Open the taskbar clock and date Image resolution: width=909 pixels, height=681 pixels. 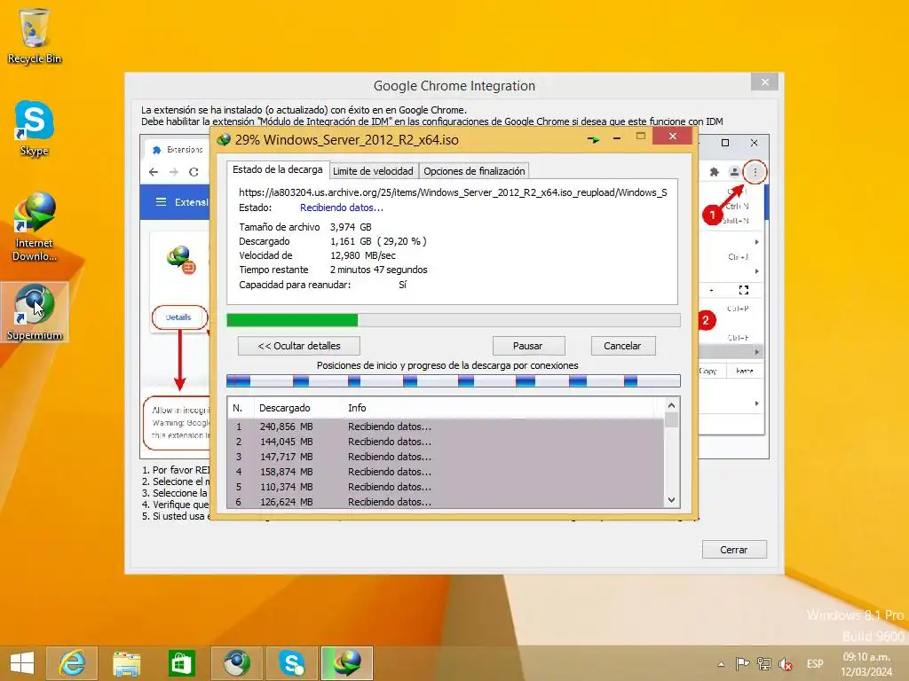[x=866, y=664]
